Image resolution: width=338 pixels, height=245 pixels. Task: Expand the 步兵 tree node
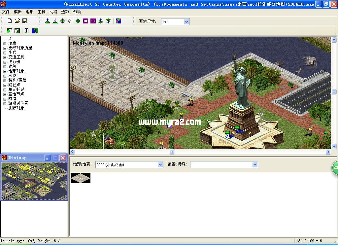(5, 53)
